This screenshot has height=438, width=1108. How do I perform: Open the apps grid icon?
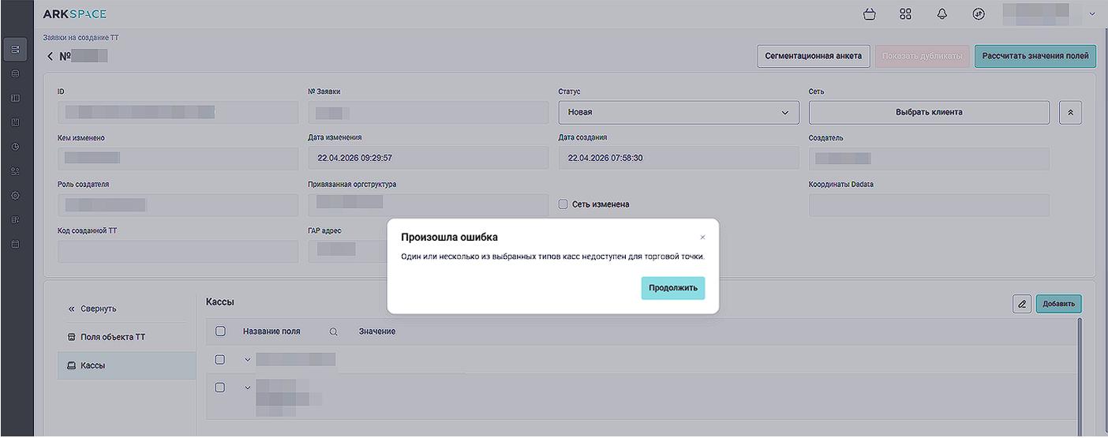point(905,14)
